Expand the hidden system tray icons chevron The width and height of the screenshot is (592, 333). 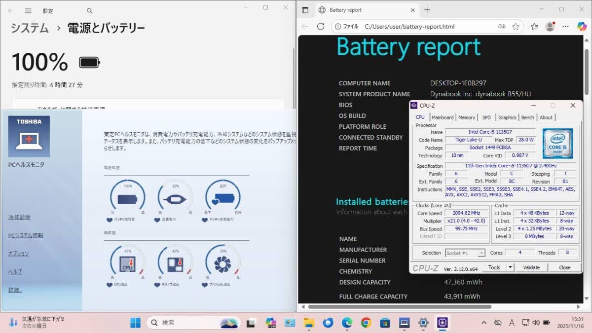484,323
